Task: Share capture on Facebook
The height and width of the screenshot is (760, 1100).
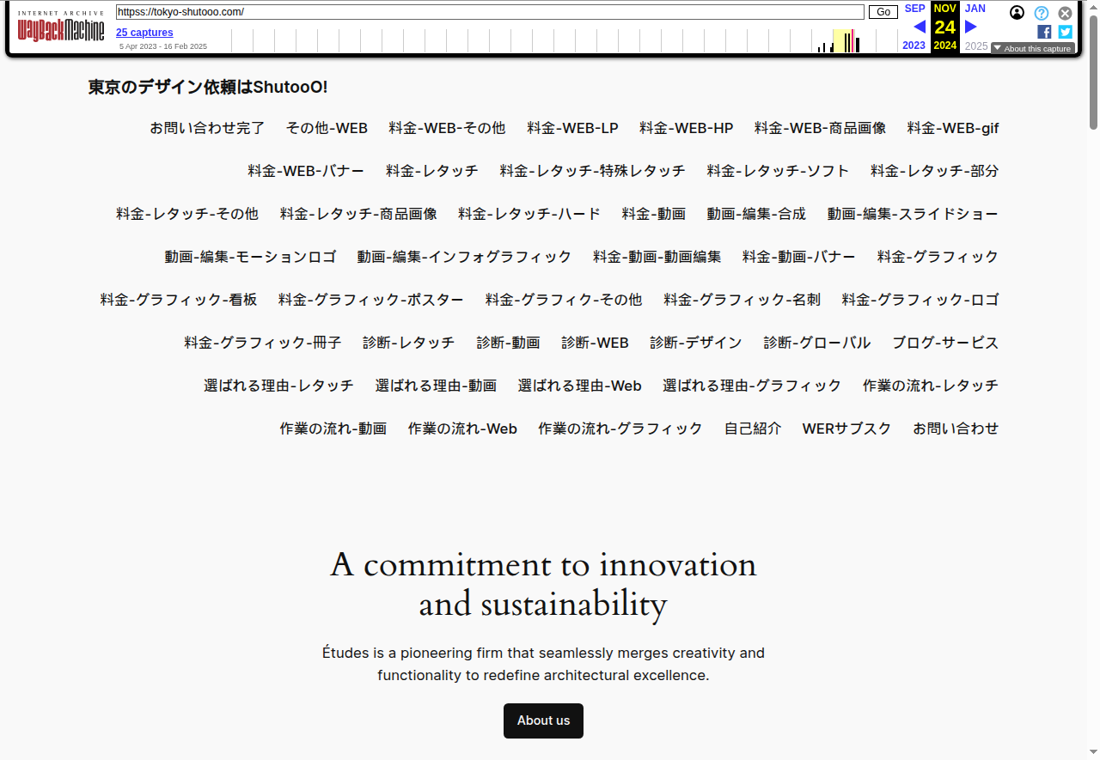Action: coord(1044,32)
